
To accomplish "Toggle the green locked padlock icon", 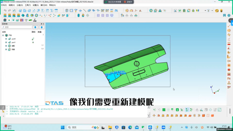I will 177,110.
